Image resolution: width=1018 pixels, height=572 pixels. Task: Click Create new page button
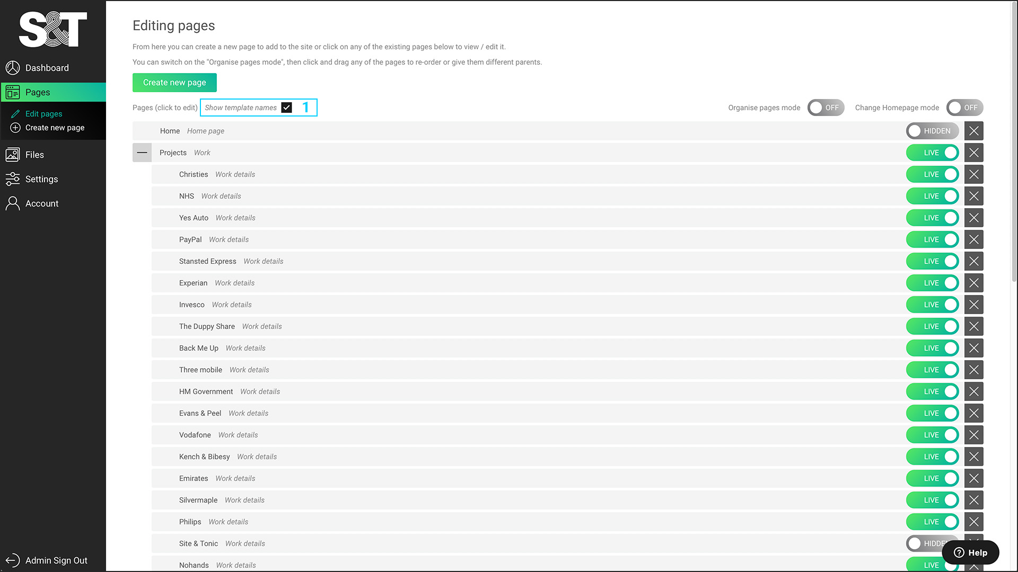coord(174,82)
